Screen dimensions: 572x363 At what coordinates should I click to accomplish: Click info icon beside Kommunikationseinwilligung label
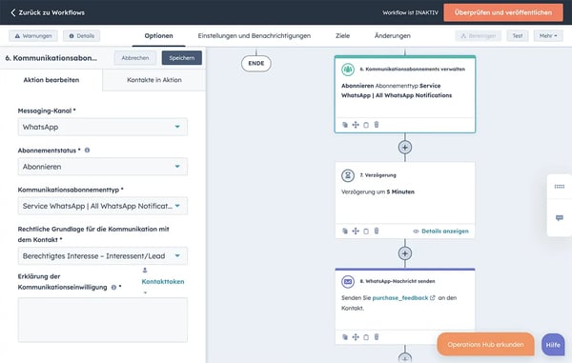[x=113, y=287]
